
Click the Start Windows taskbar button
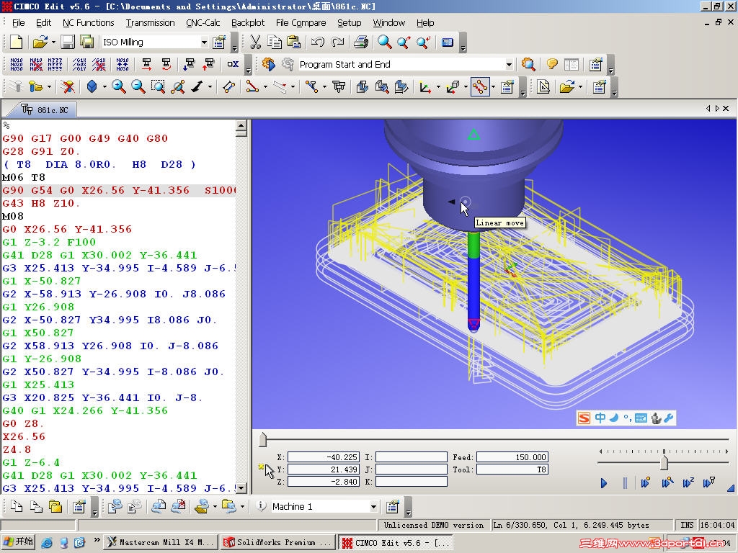tap(18, 542)
